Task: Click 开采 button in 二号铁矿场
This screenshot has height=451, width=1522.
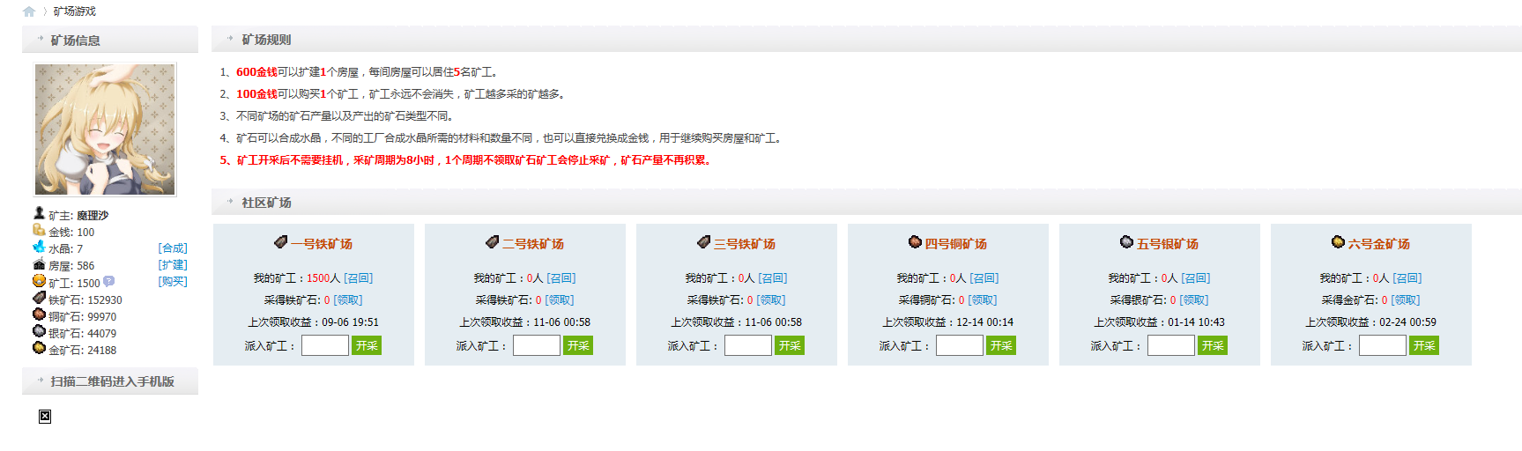Action: [578, 345]
